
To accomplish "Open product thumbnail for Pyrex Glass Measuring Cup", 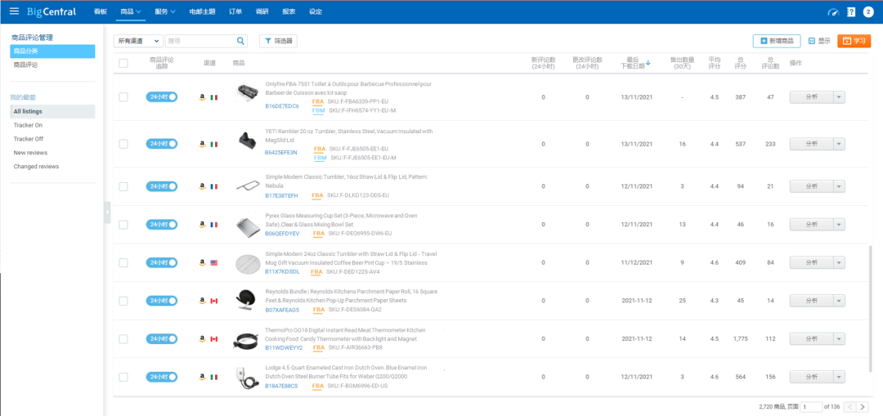I will tap(247, 227).
